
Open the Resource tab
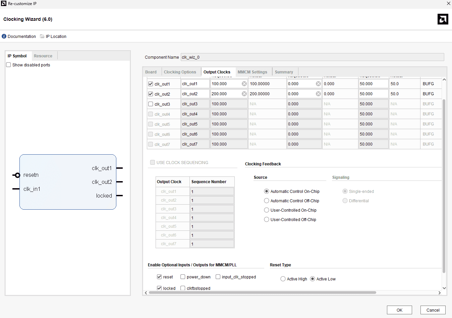pyautogui.click(x=43, y=56)
